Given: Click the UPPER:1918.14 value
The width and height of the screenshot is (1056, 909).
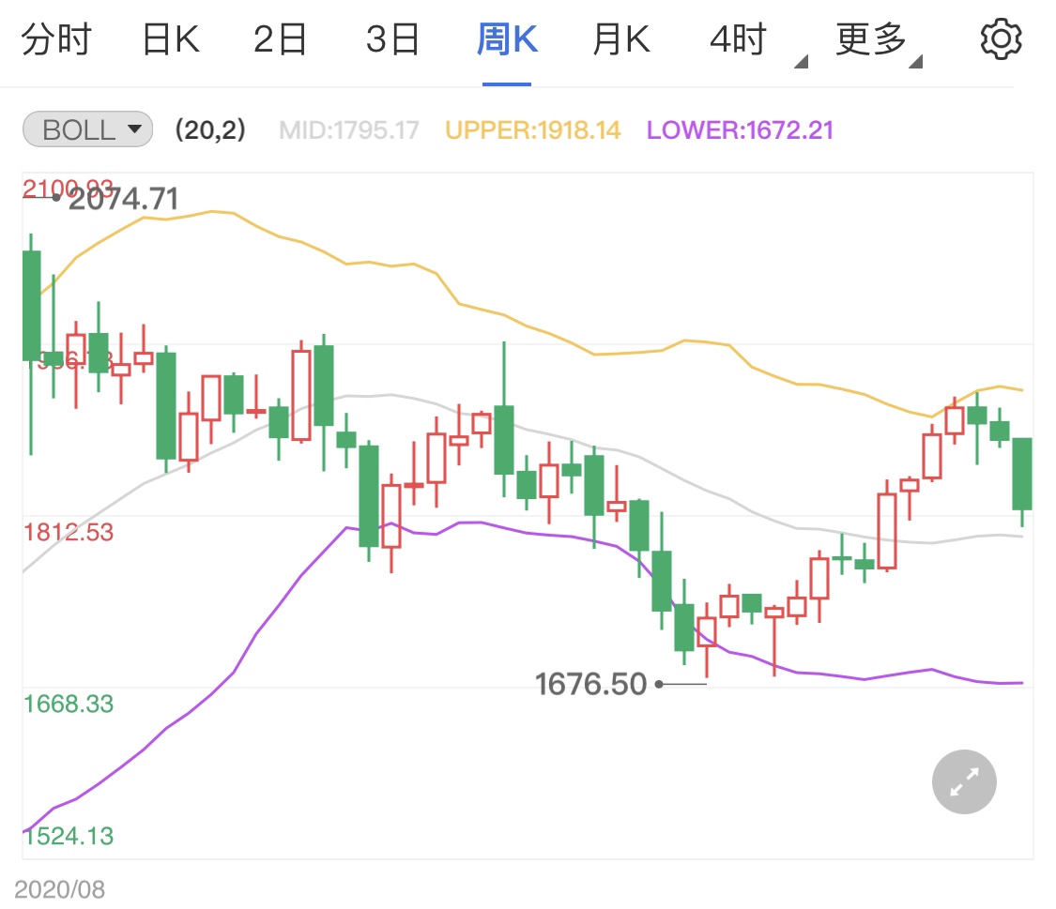Looking at the screenshot, I should [533, 129].
